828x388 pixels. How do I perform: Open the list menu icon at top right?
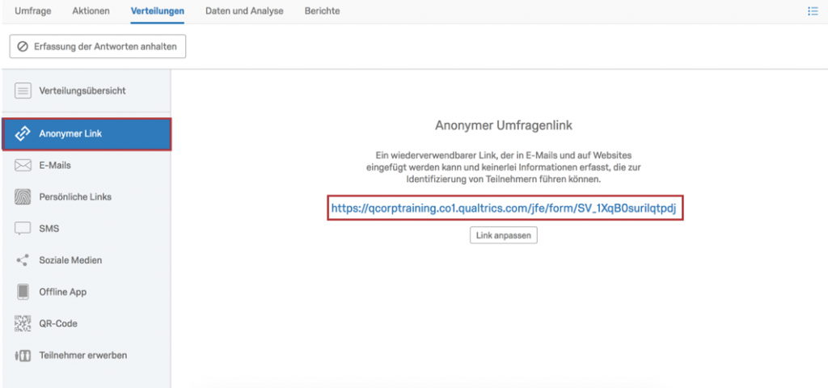(x=813, y=11)
